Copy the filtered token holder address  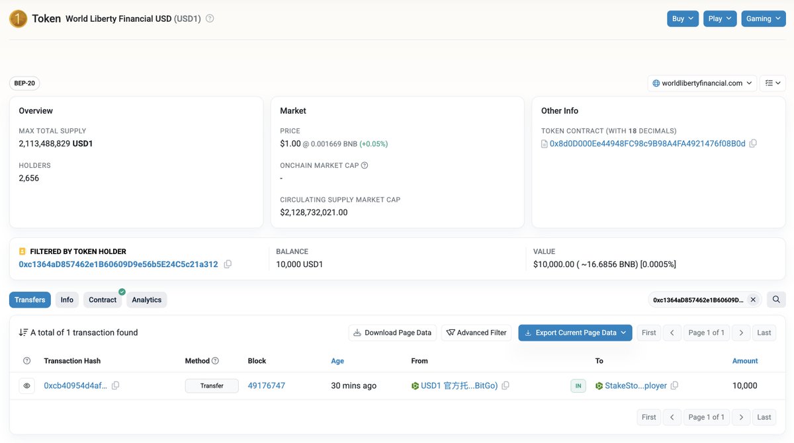pyautogui.click(x=228, y=264)
